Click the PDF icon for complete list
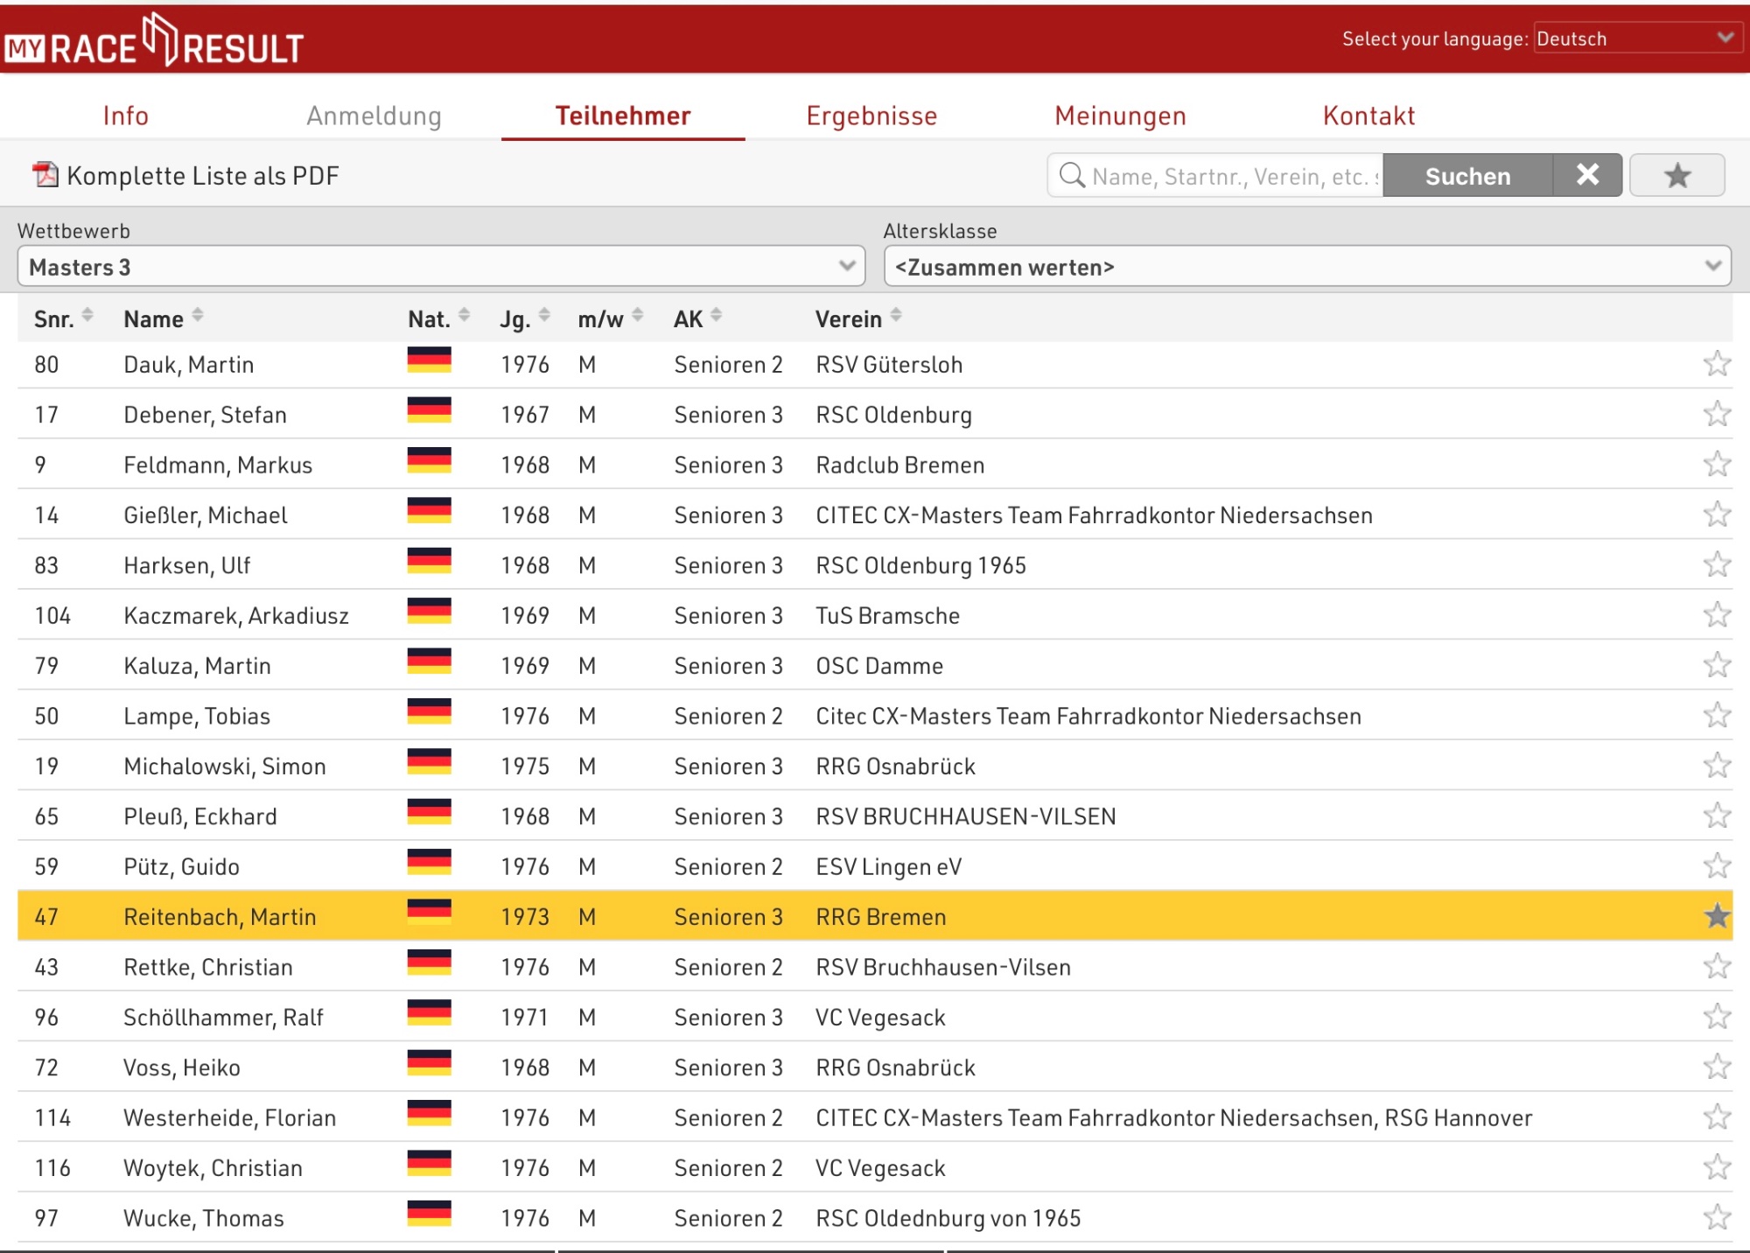The image size is (1750, 1253). click(x=45, y=175)
